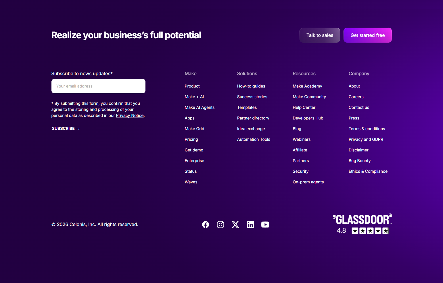View the Pricing page
The image size is (443, 283).
point(191,139)
